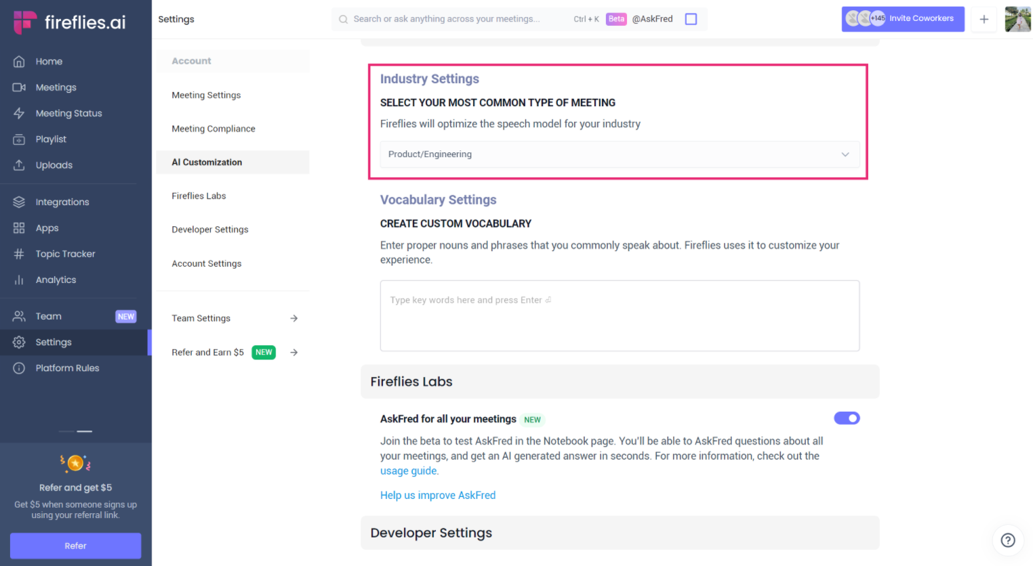Select Meeting Compliance in settings menu
The image size is (1033, 566).
point(214,129)
